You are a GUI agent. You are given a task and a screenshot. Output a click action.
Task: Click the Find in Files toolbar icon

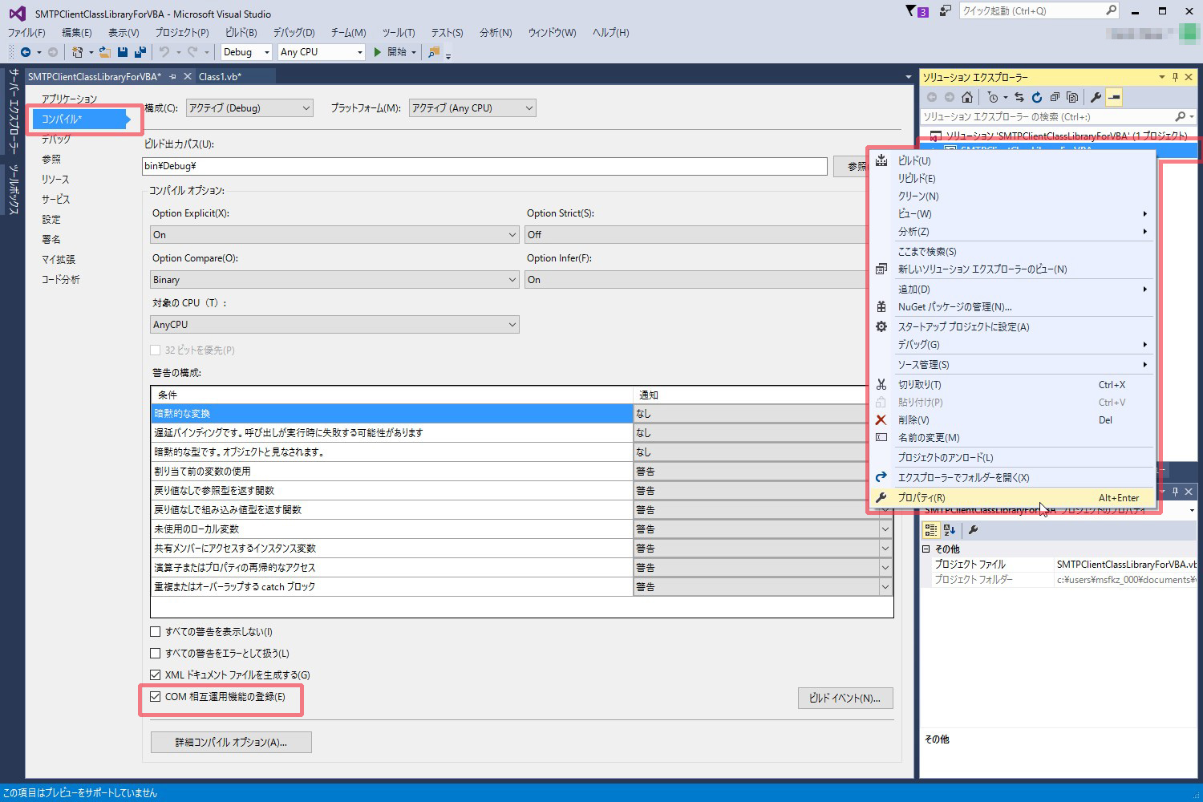[434, 52]
